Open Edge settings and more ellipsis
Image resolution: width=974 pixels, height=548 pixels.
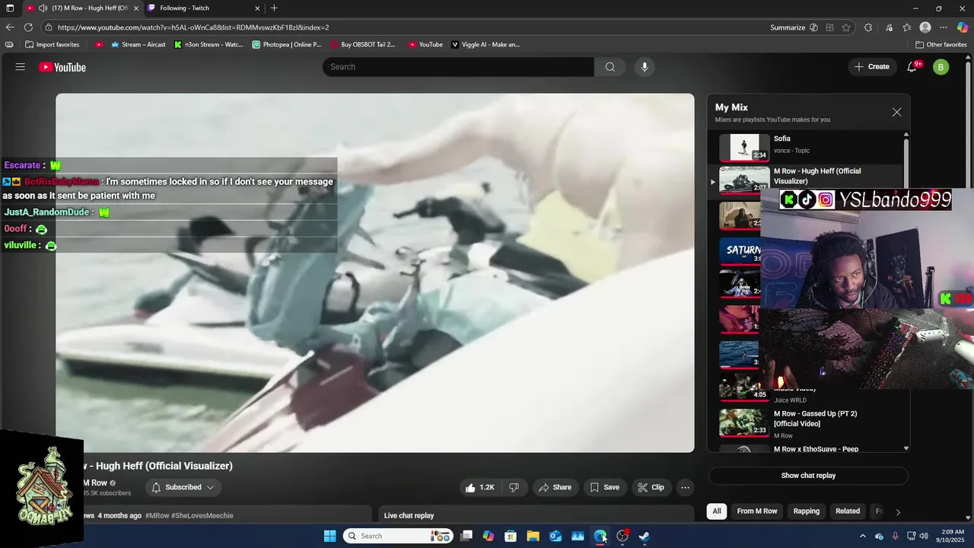[x=944, y=27]
